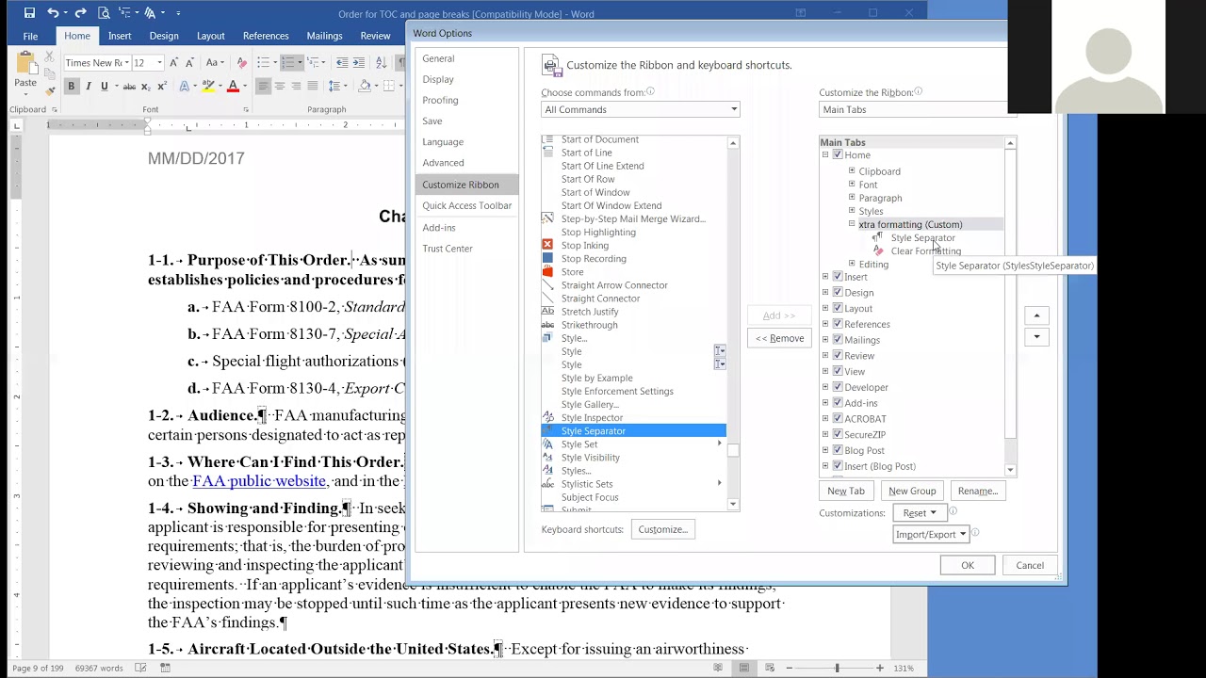Select Quick Access Toolbar in Word Options
The height and width of the screenshot is (678, 1206).
tap(466, 205)
